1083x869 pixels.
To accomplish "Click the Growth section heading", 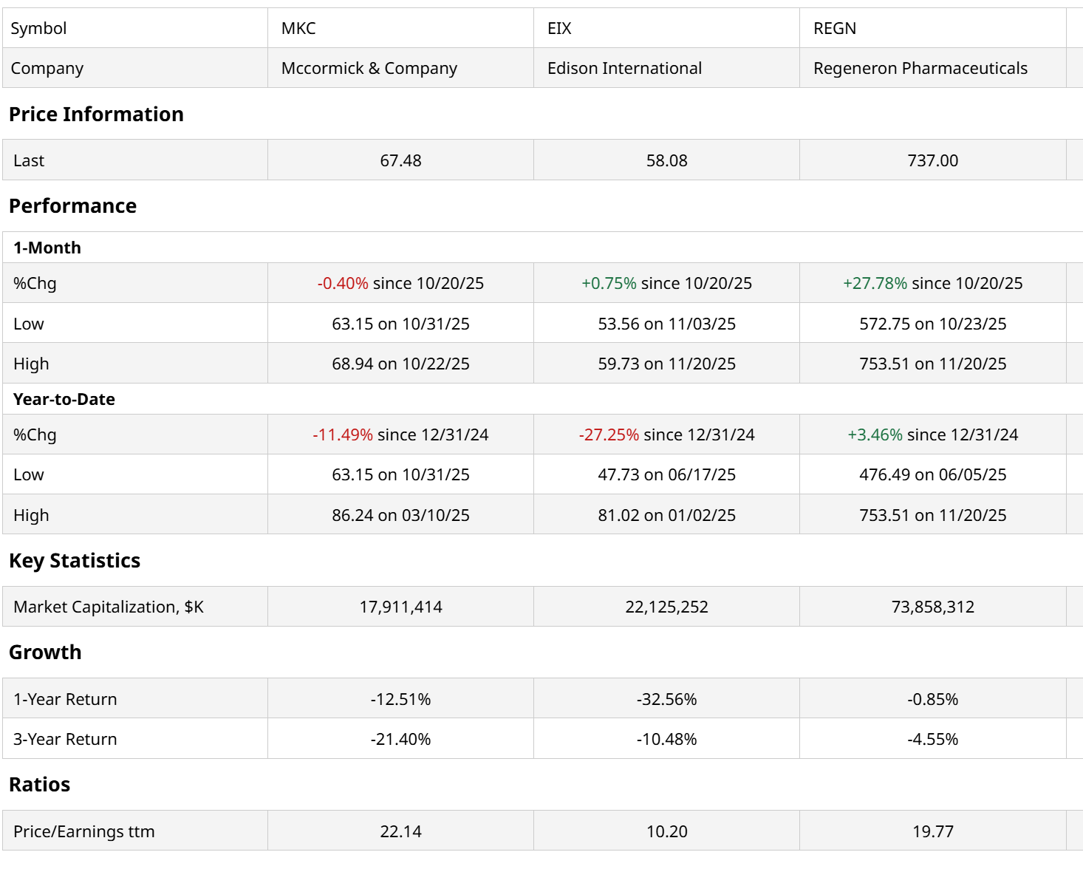I will [x=45, y=652].
